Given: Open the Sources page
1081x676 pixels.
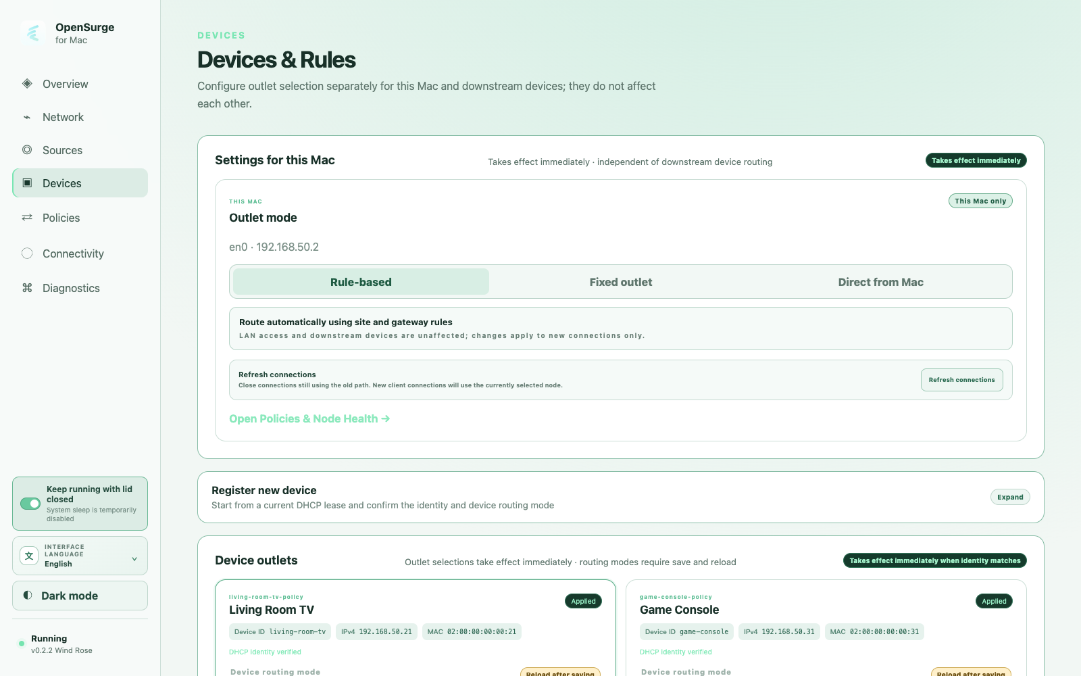Looking at the screenshot, I should [x=80, y=150].
